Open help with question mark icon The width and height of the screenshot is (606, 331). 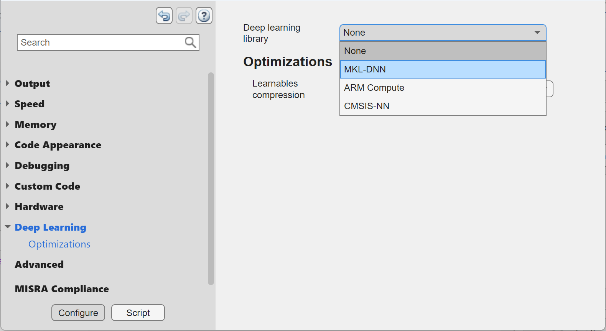[204, 16]
